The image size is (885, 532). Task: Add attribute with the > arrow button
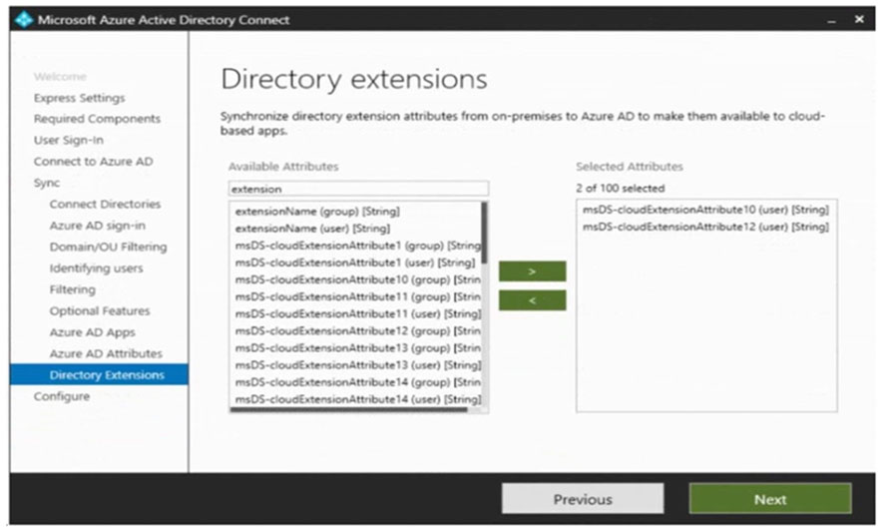532,271
